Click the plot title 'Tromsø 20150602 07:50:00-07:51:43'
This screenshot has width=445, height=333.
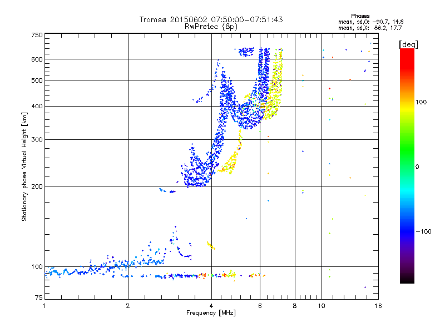tap(211, 19)
